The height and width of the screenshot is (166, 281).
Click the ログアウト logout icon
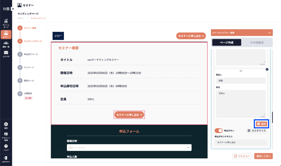6,158
